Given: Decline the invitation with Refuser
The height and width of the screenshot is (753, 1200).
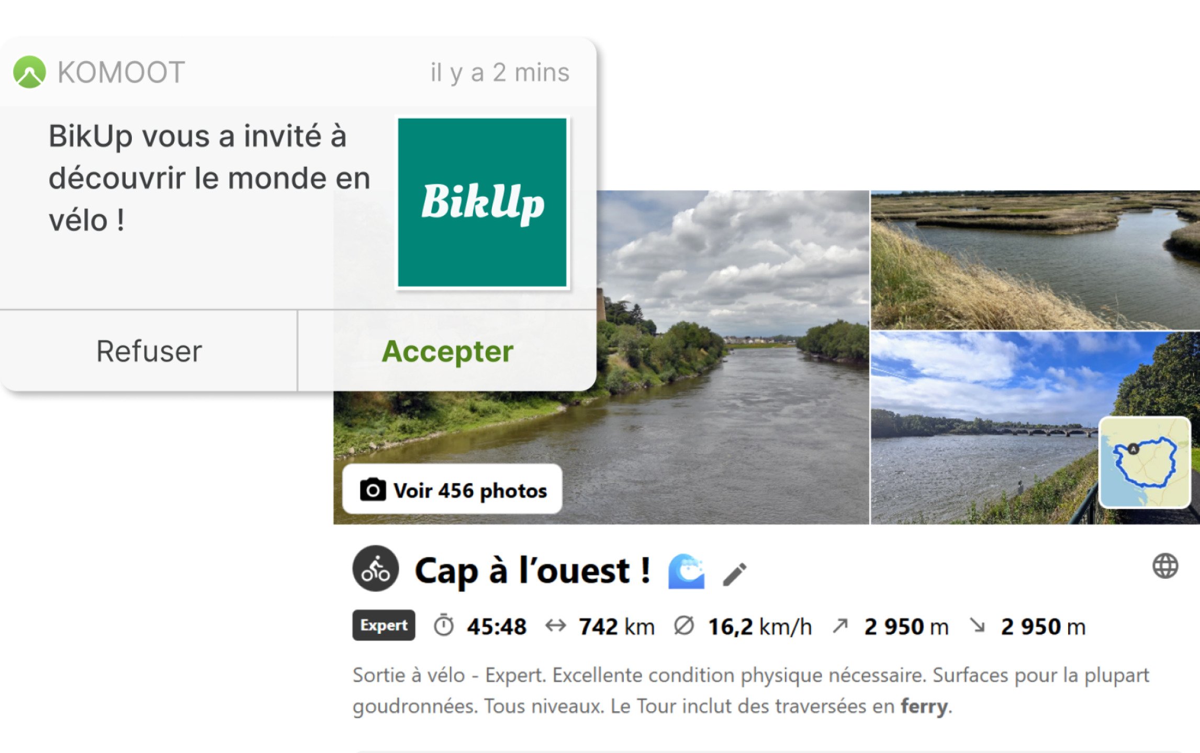Looking at the screenshot, I should (x=149, y=351).
